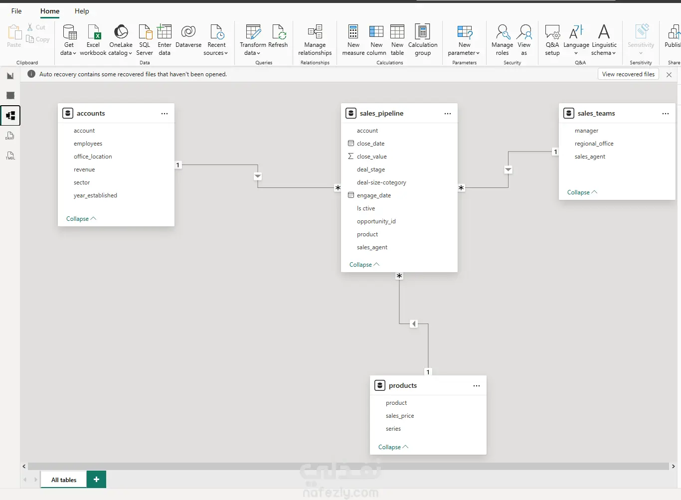The height and width of the screenshot is (500, 681).
Task: Collapse the accounts table card
Action: coord(81,219)
